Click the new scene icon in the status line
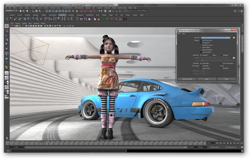The image size is (250, 159). [20, 11]
